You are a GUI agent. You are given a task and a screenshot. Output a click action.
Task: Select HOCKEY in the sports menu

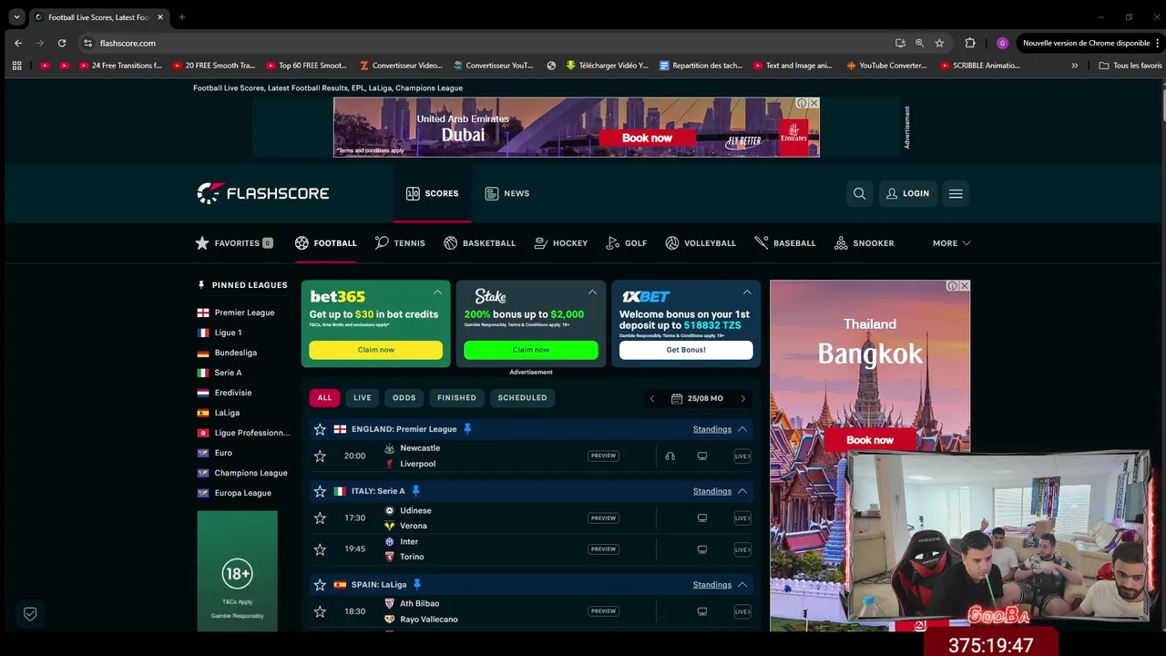[560, 243]
